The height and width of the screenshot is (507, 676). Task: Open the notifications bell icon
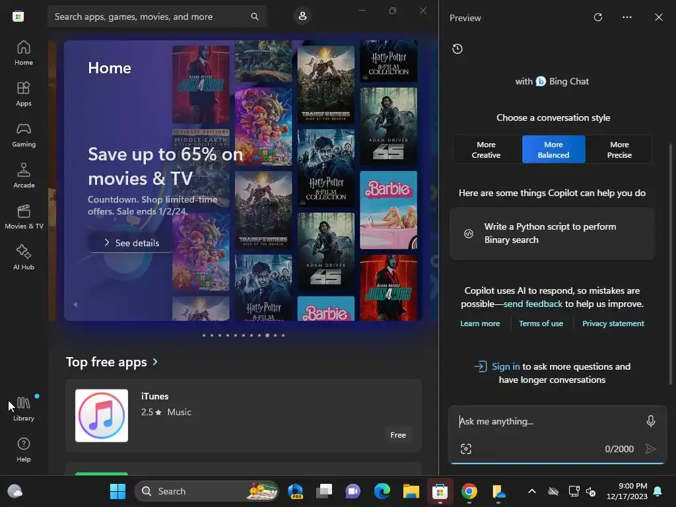(x=658, y=491)
